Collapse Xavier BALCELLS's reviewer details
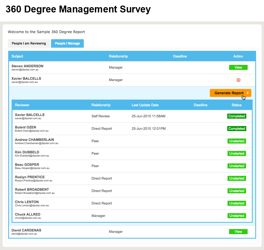The image size is (264, 250). tap(238, 80)
